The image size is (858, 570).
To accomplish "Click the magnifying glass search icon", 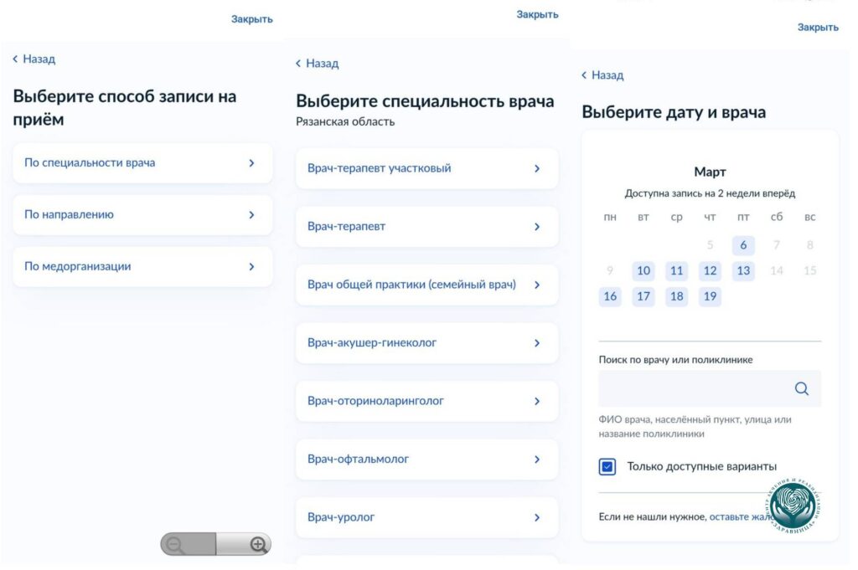I will (801, 388).
